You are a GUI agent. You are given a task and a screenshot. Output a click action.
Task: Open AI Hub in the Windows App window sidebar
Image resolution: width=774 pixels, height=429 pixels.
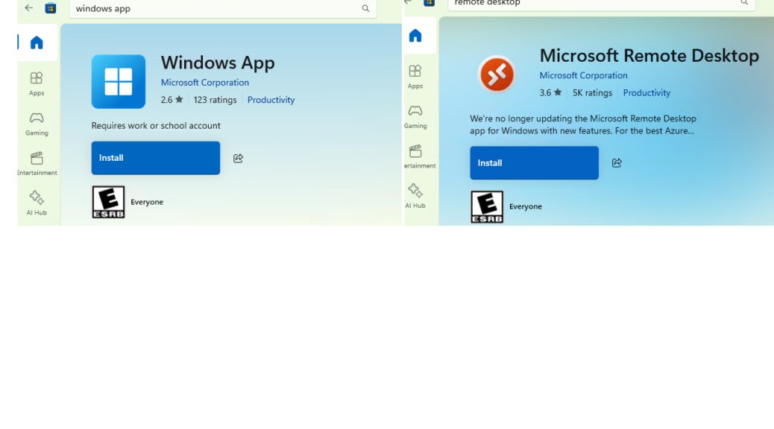click(x=37, y=203)
